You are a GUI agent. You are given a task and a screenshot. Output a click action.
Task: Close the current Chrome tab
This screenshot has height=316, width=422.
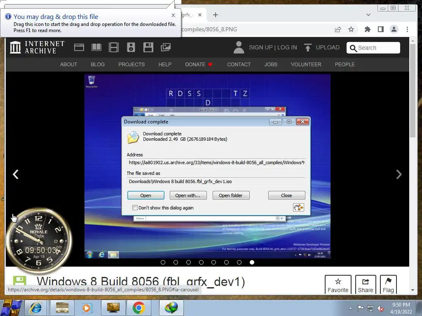(200, 15)
